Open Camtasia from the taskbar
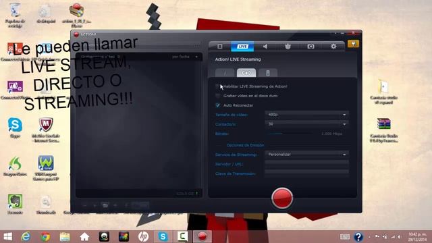 pos(183,237)
